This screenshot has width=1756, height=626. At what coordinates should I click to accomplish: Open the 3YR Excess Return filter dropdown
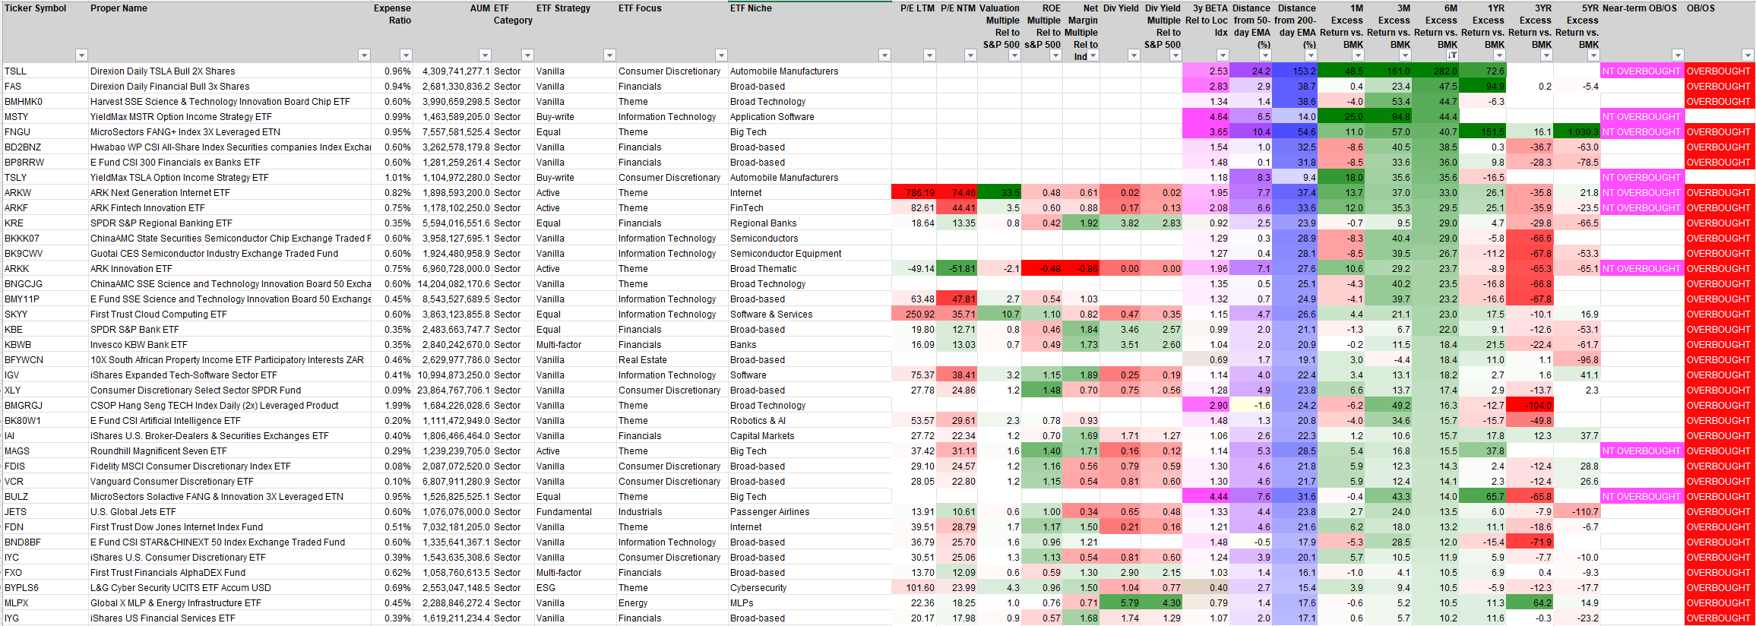1546,55
